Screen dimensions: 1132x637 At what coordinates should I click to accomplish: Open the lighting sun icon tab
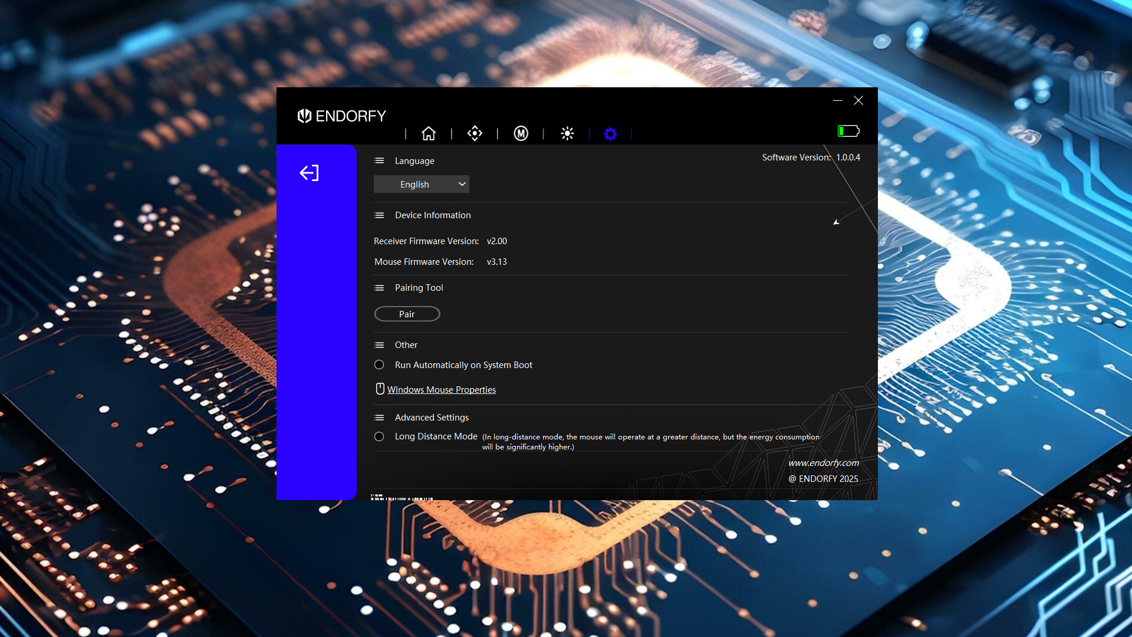(x=567, y=133)
